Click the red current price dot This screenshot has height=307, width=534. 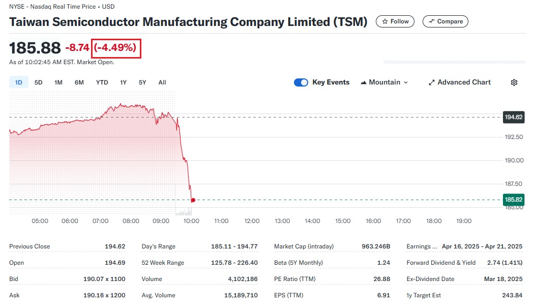tap(193, 200)
